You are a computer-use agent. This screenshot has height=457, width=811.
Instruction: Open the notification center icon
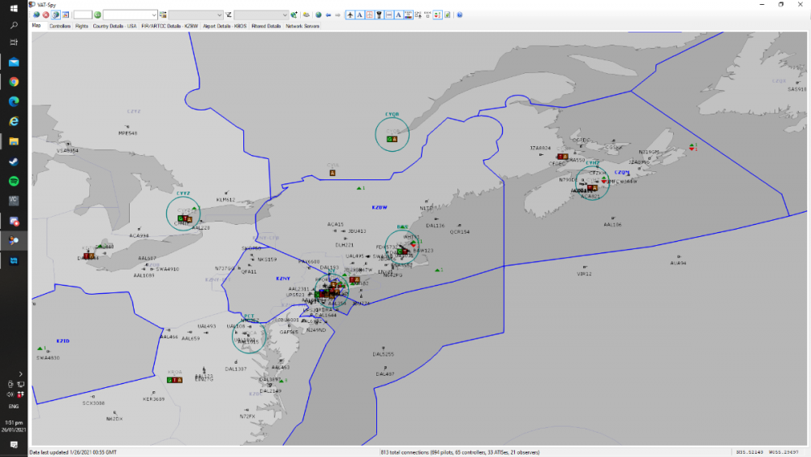coord(14,445)
